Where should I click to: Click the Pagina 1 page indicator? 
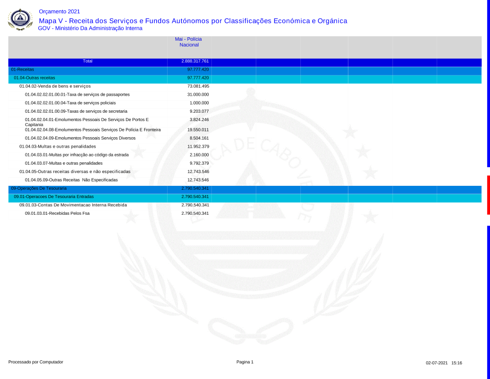point(245,362)
